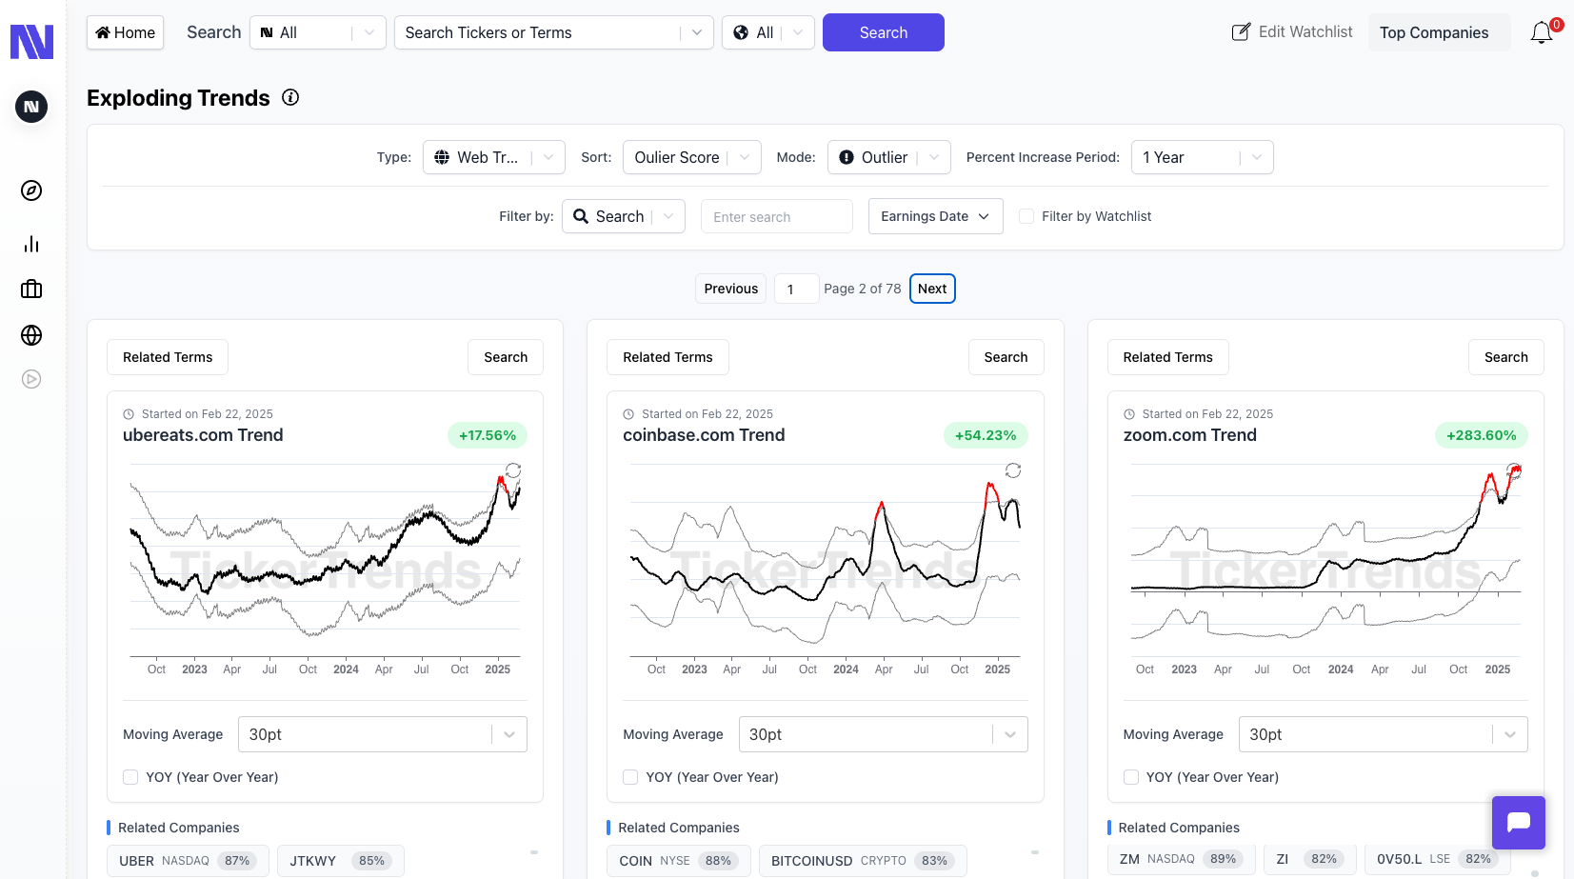
Task: Click the Enter search filter field
Action: click(777, 216)
